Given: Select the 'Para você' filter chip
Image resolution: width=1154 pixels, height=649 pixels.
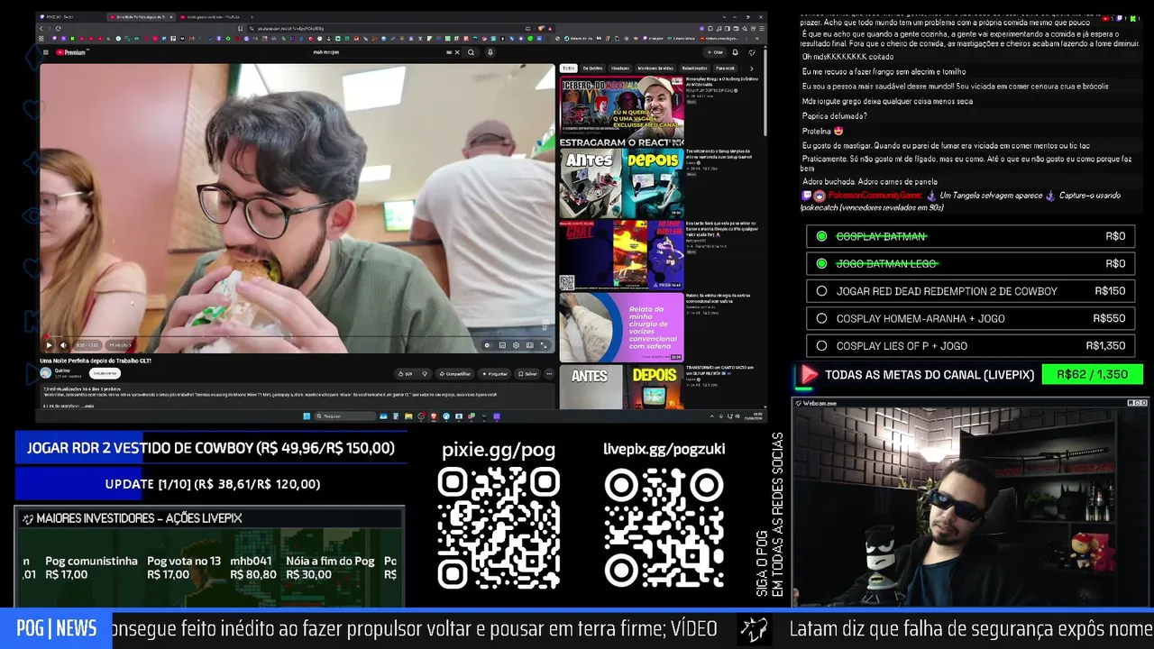Looking at the screenshot, I should (725, 68).
